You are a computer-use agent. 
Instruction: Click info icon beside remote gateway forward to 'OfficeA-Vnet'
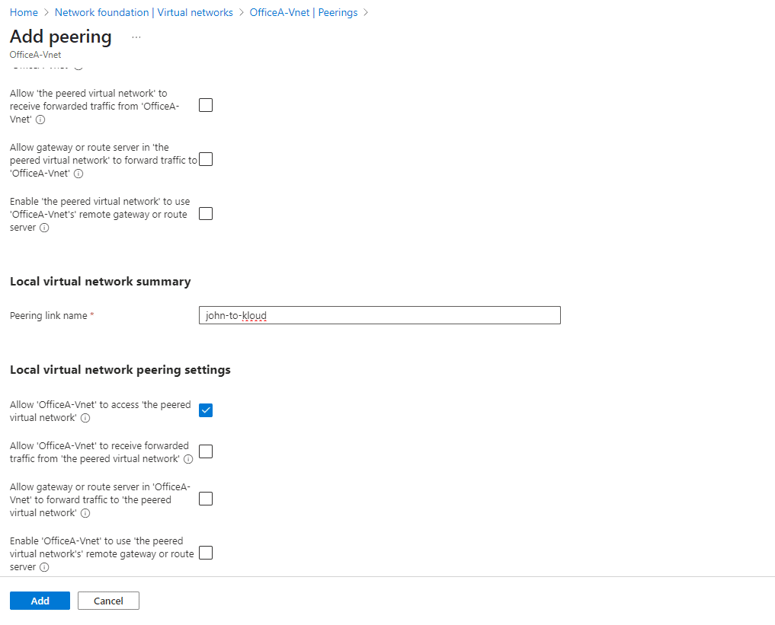(78, 174)
